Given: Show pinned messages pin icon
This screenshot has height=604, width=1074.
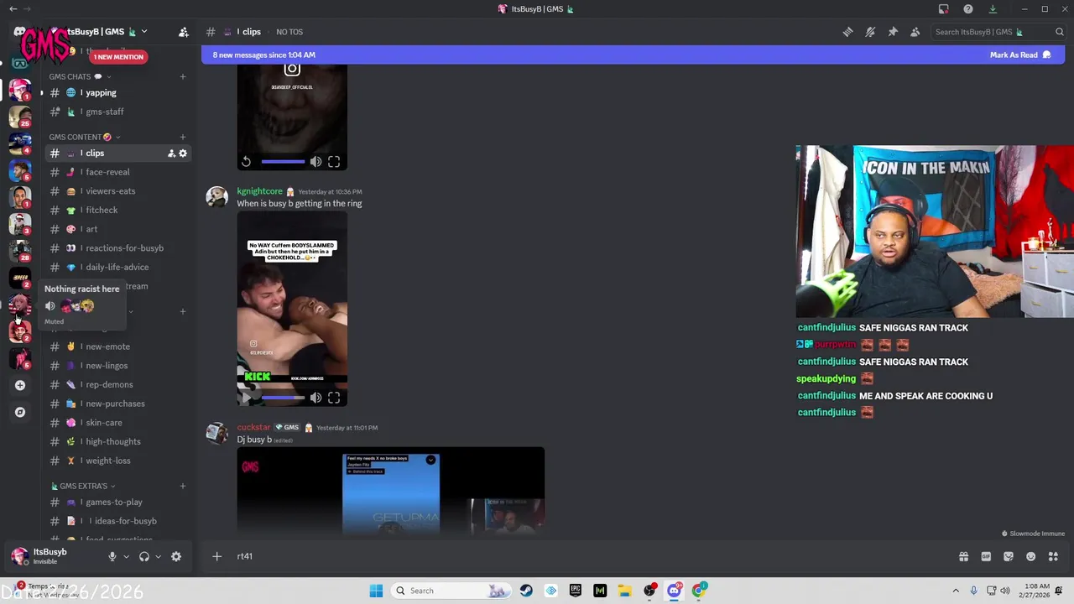Looking at the screenshot, I should pos(893,32).
